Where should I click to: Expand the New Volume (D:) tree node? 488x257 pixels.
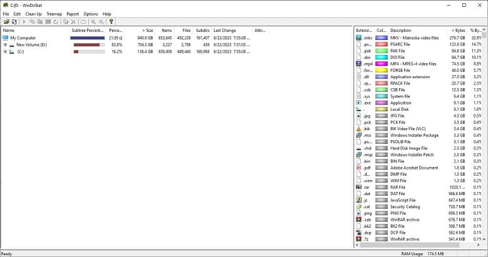[5, 45]
